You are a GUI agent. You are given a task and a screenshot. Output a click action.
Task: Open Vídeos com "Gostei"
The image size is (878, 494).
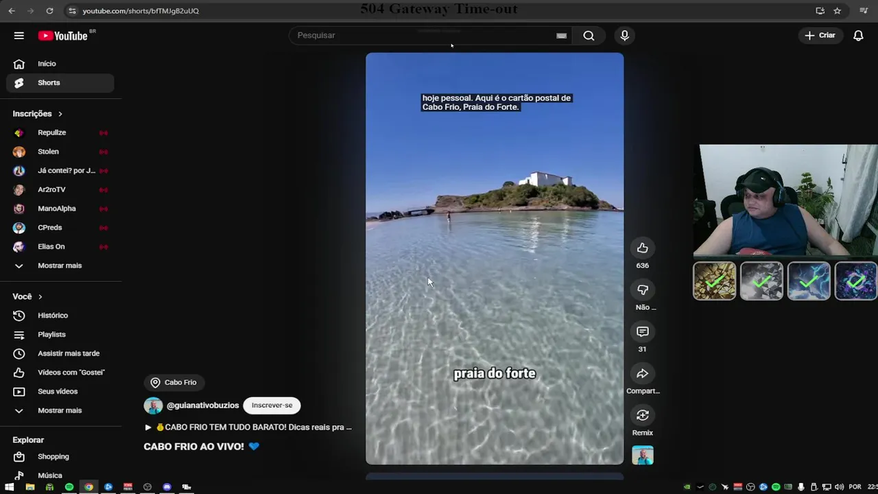[60, 373]
